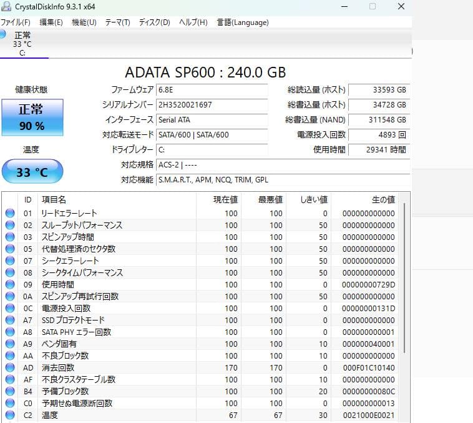
Task: Click the ID column header
Action: pos(27,199)
